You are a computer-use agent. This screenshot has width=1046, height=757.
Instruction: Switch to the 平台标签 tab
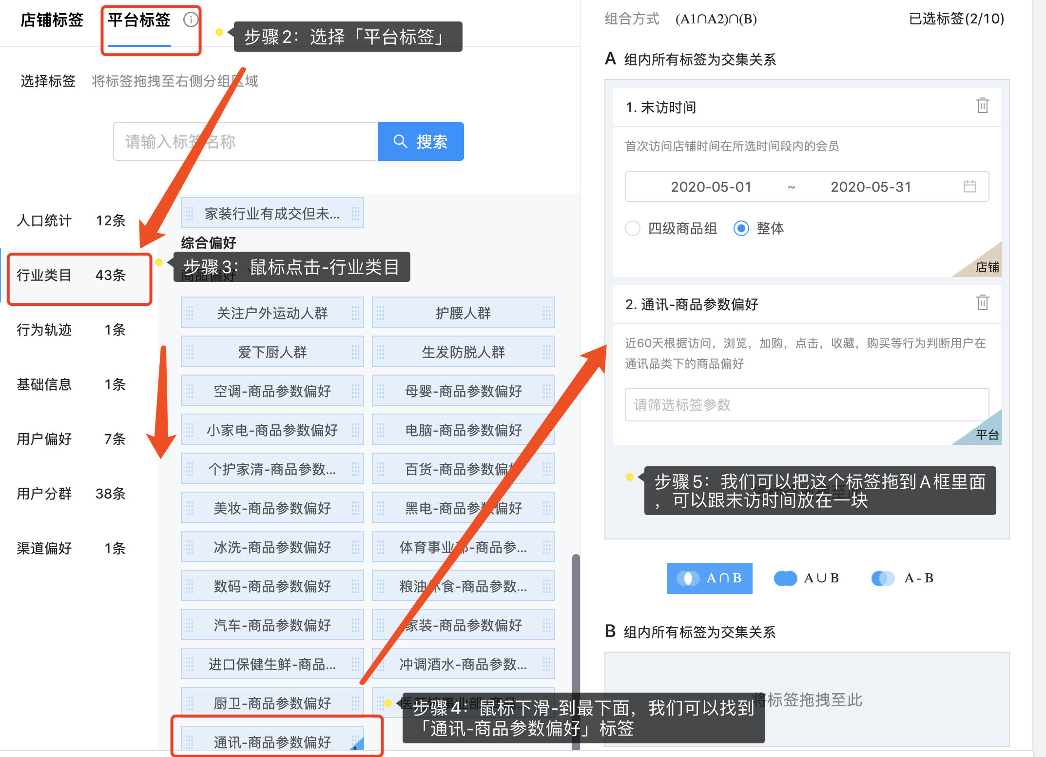coord(139,20)
